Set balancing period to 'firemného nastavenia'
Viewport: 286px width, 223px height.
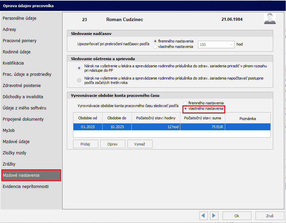[x=185, y=103]
